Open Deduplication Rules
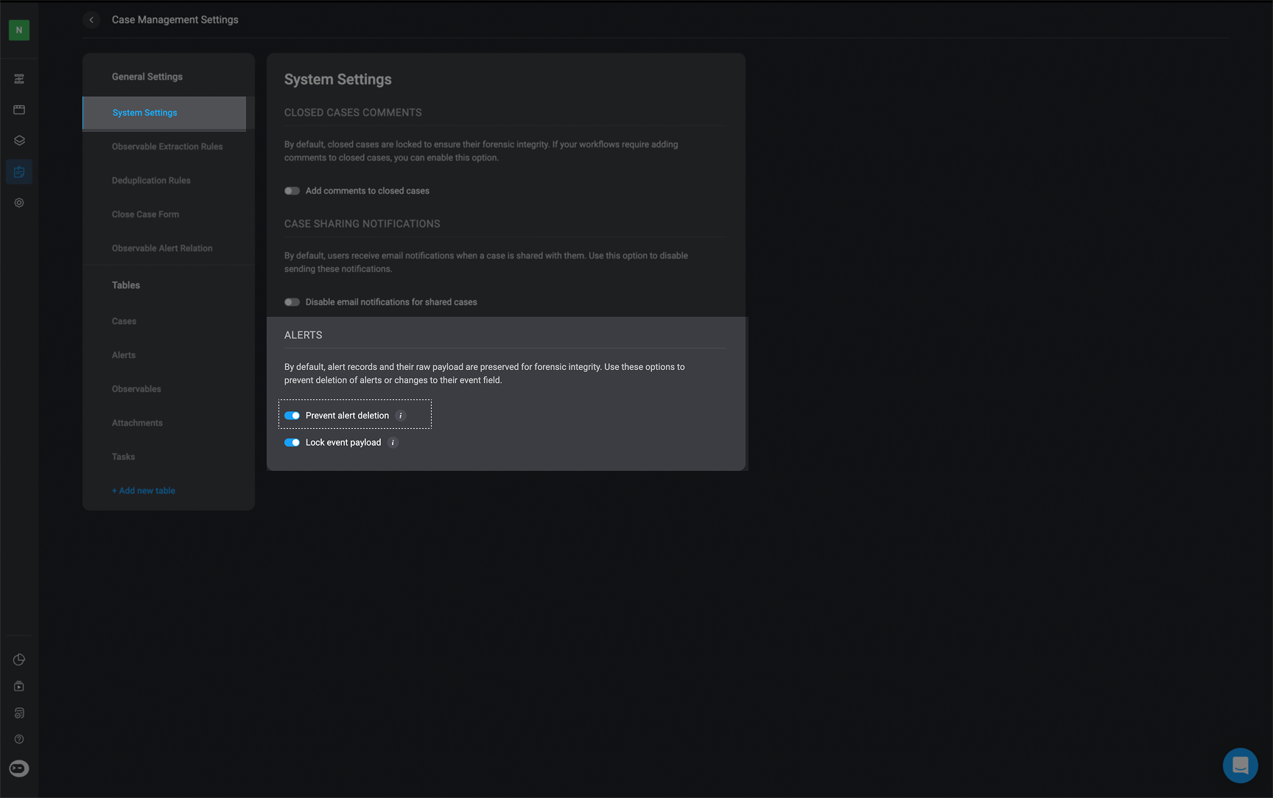This screenshot has height=798, width=1273. click(x=151, y=181)
